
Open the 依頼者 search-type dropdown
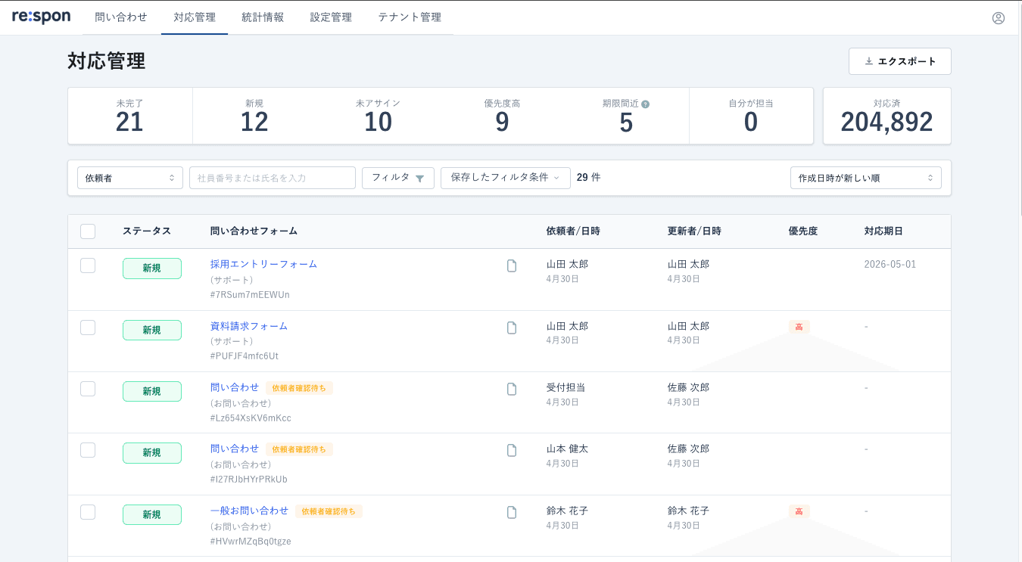(x=130, y=178)
